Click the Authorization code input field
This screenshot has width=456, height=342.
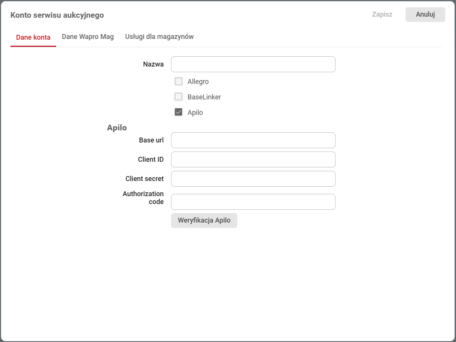pos(253,202)
